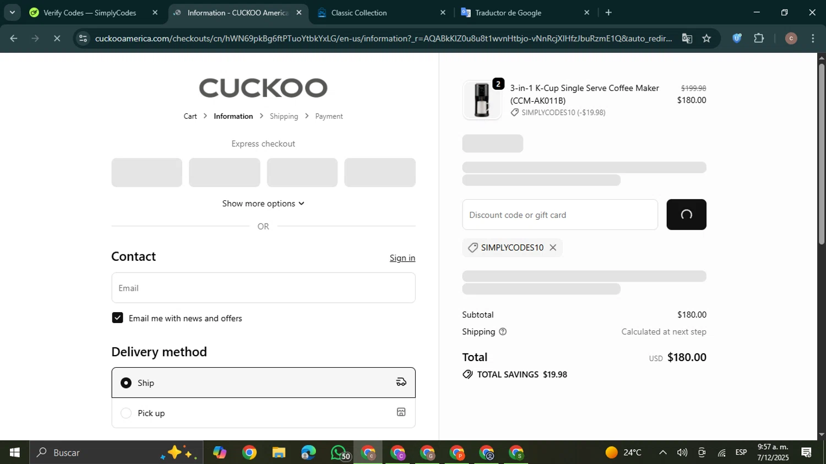
Task: Open the notifications center
Action: [807, 452]
